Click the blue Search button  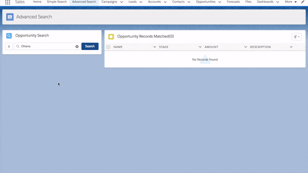[90, 46]
